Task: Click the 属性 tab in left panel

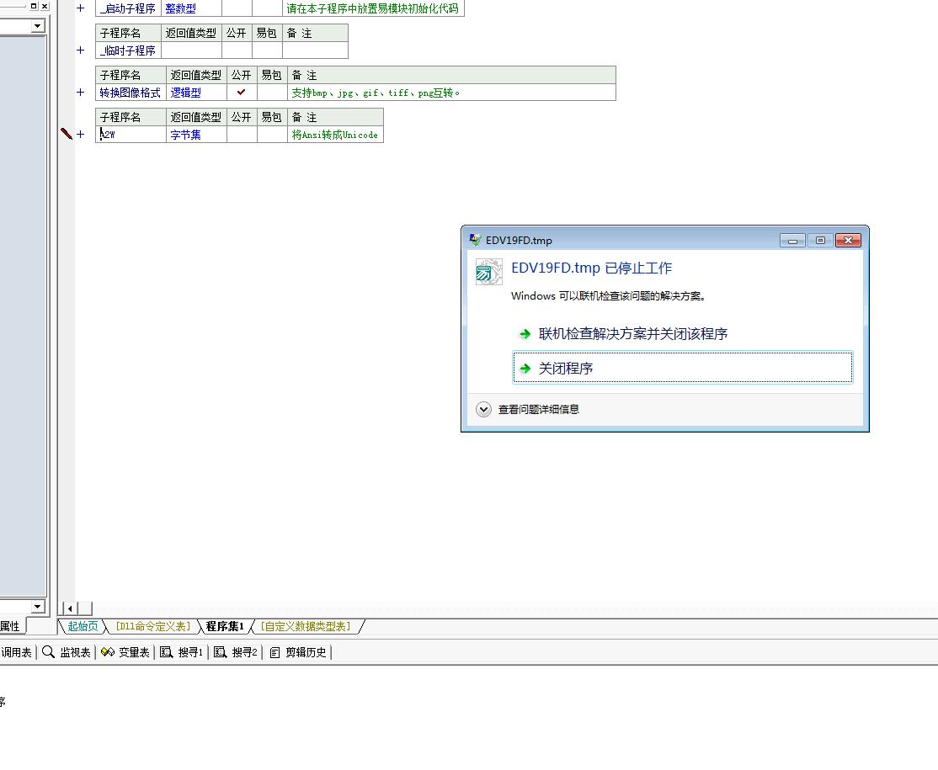Action: tap(11, 626)
